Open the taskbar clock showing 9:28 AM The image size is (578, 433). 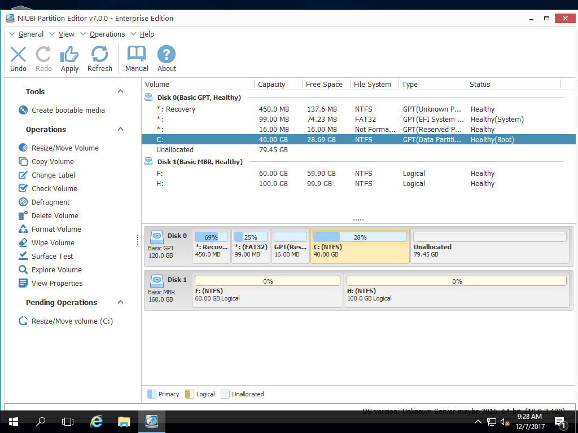(529, 422)
